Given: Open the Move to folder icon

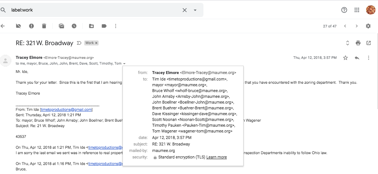Looking at the screenshot, I should click(91, 26).
